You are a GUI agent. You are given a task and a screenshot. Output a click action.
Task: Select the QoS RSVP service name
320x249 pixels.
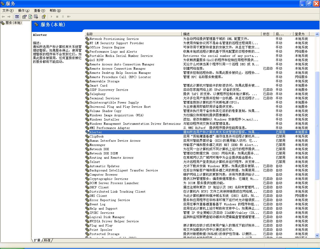[96, 60]
